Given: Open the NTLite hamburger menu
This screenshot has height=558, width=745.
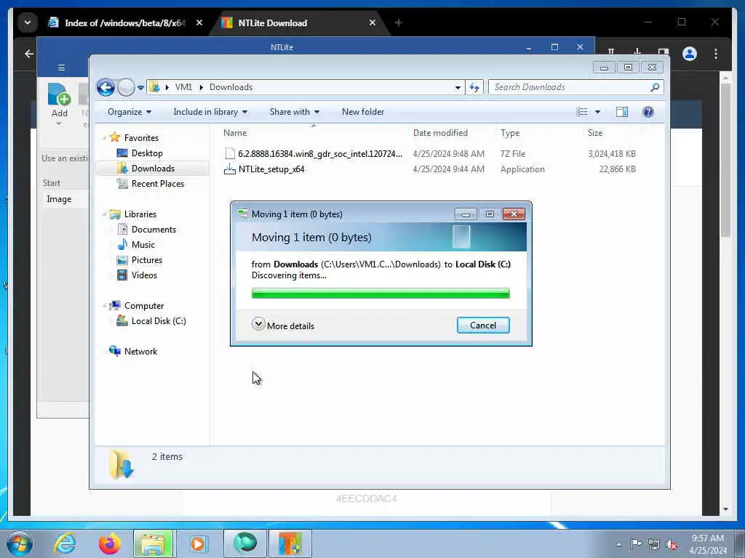Looking at the screenshot, I should (61, 68).
